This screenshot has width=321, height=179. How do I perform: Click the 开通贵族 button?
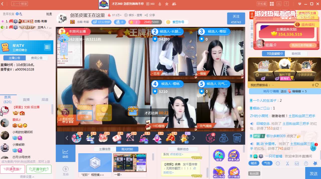click(13, 169)
